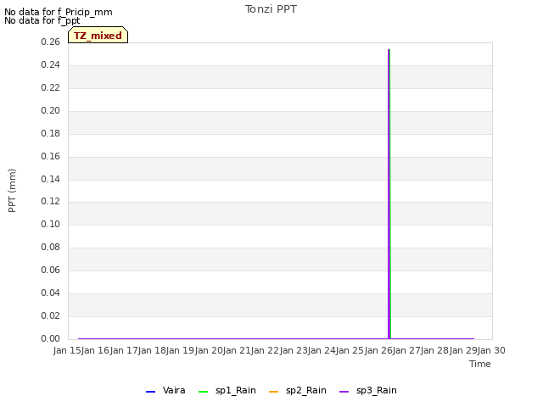Click the rain spike at Jan 26
Image resolution: width=543 pixels, height=407 pixels.
(x=389, y=194)
